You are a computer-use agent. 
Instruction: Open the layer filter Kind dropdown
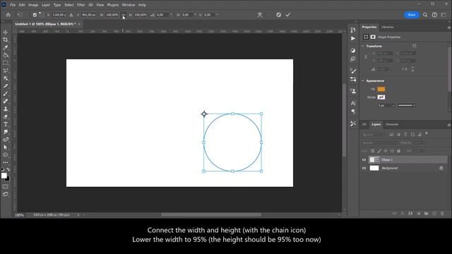click(x=374, y=135)
